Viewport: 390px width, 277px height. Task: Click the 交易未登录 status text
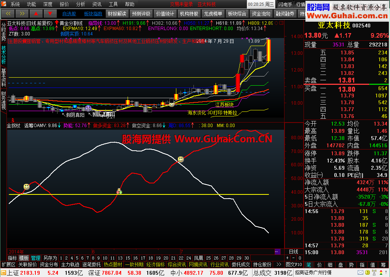click(181, 4)
